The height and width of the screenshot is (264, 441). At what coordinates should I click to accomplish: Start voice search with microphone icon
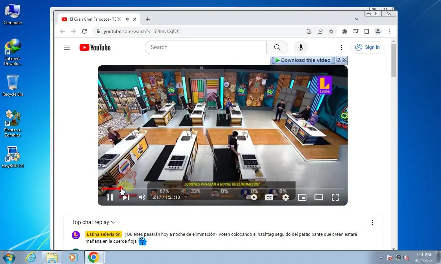click(x=301, y=47)
